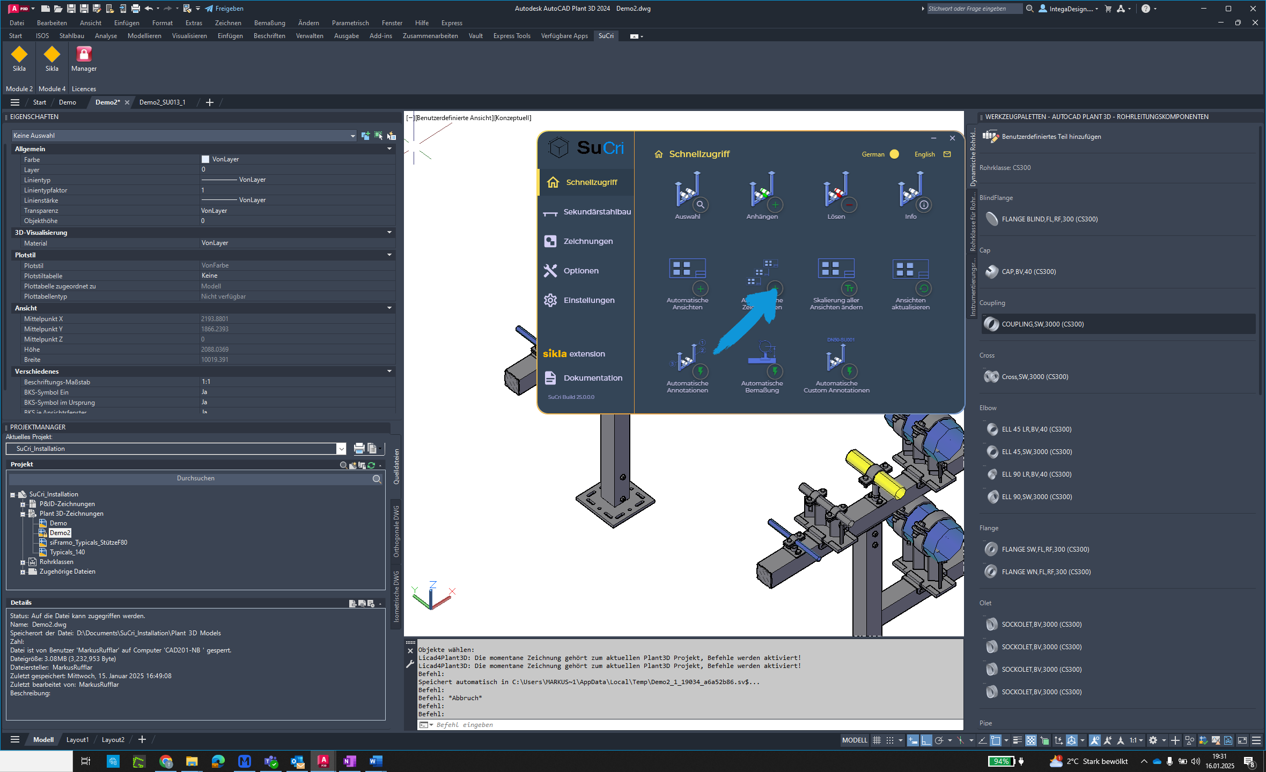Click the Lösen (Detach) tool icon
The image size is (1266, 772).
(836, 192)
